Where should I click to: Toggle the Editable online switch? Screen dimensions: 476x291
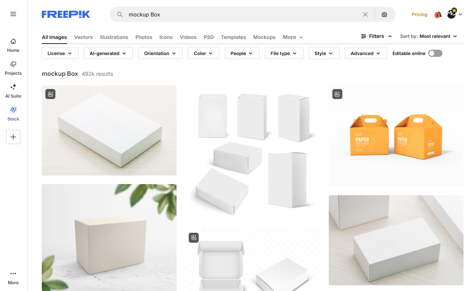[435, 53]
